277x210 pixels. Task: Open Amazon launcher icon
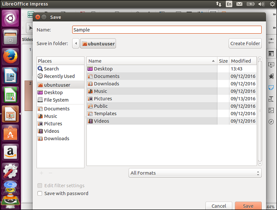pos(10,152)
